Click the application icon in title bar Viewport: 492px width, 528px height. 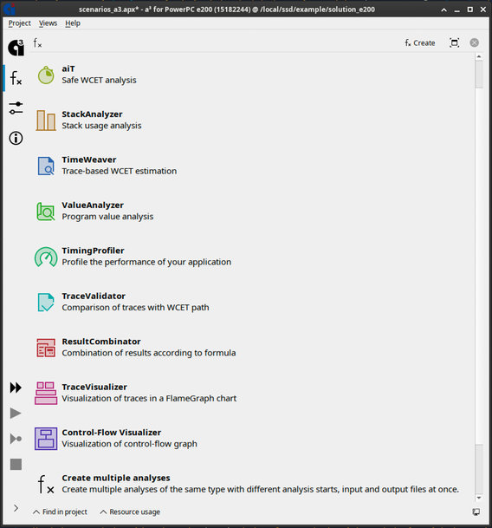(10, 9)
